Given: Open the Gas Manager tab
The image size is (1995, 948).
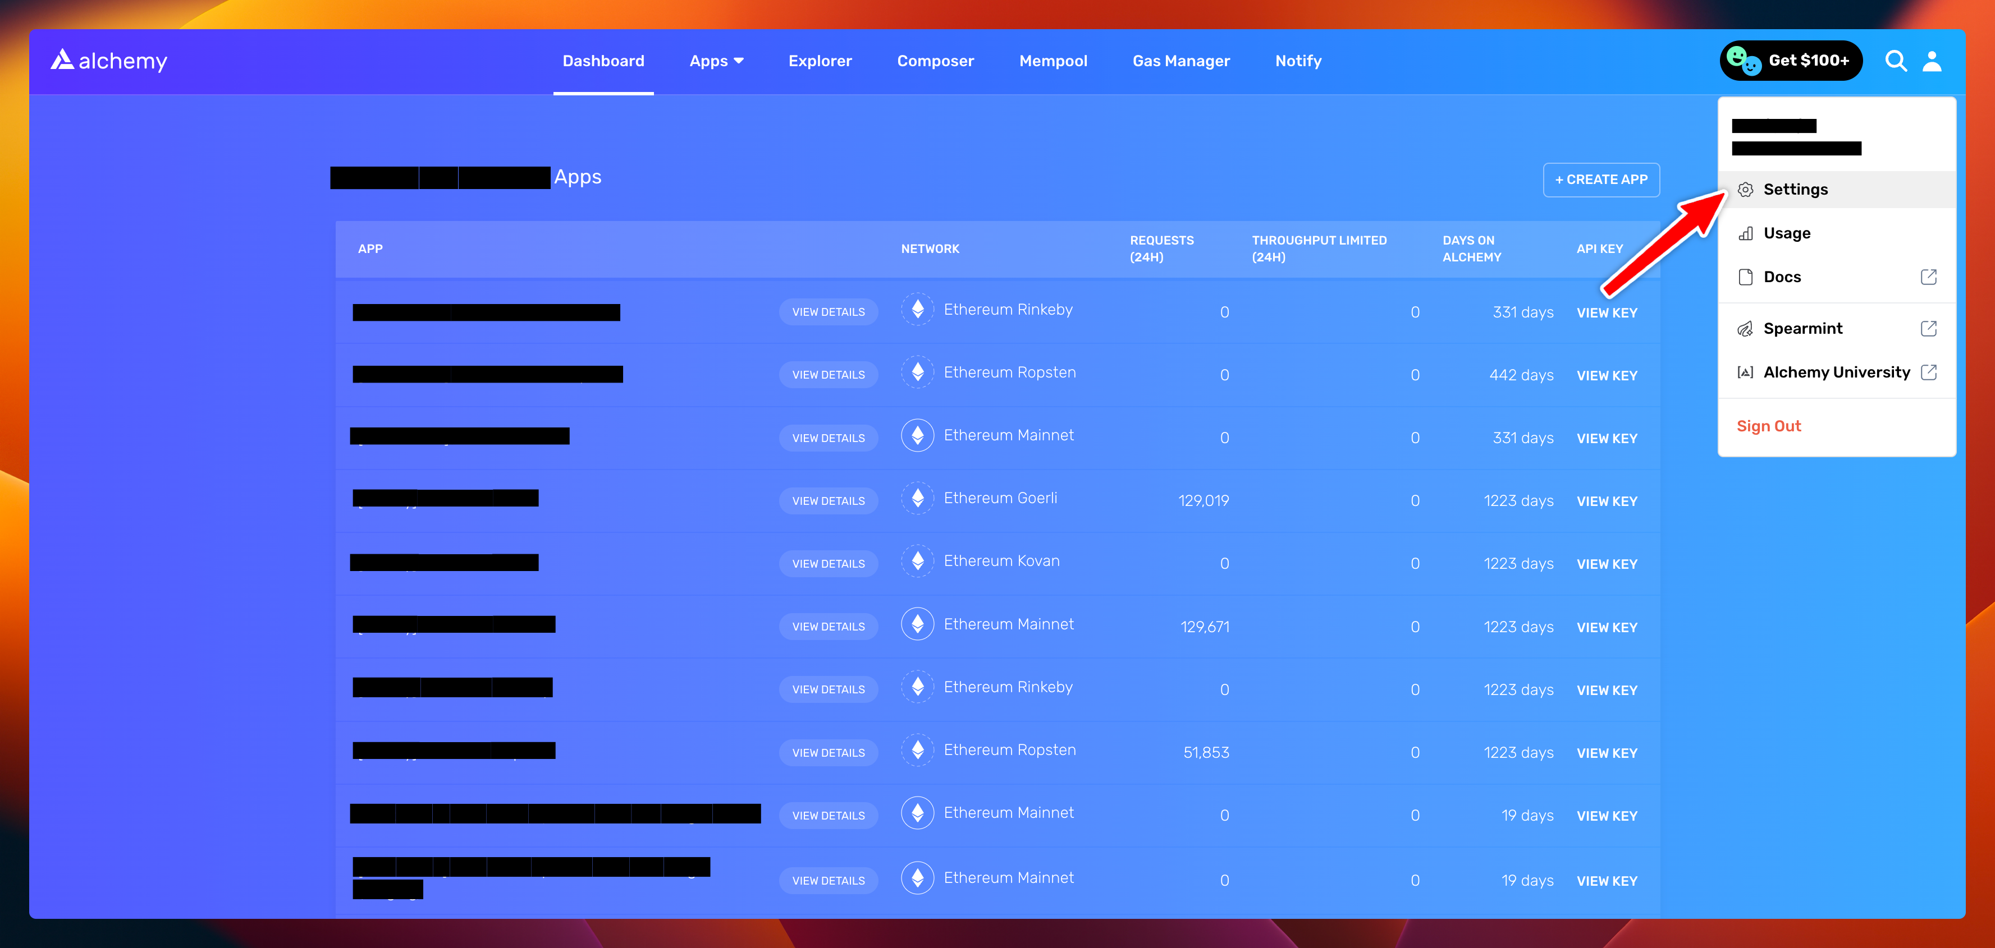Looking at the screenshot, I should [1180, 61].
